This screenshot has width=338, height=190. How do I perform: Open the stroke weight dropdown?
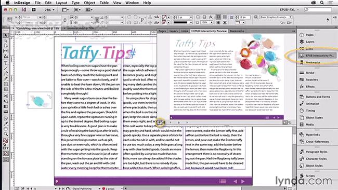(x=191, y=17)
